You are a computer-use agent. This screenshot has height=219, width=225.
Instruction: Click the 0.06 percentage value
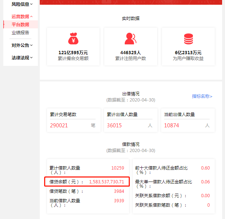click(205, 182)
